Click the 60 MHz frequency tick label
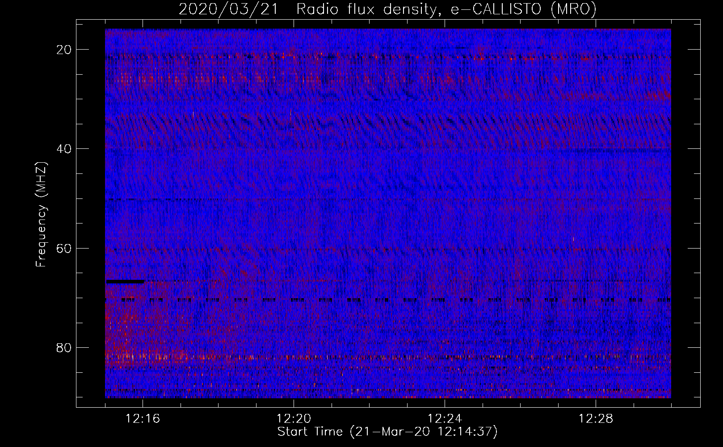This screenshot has height=447, width=723. (x=64, y=248)
